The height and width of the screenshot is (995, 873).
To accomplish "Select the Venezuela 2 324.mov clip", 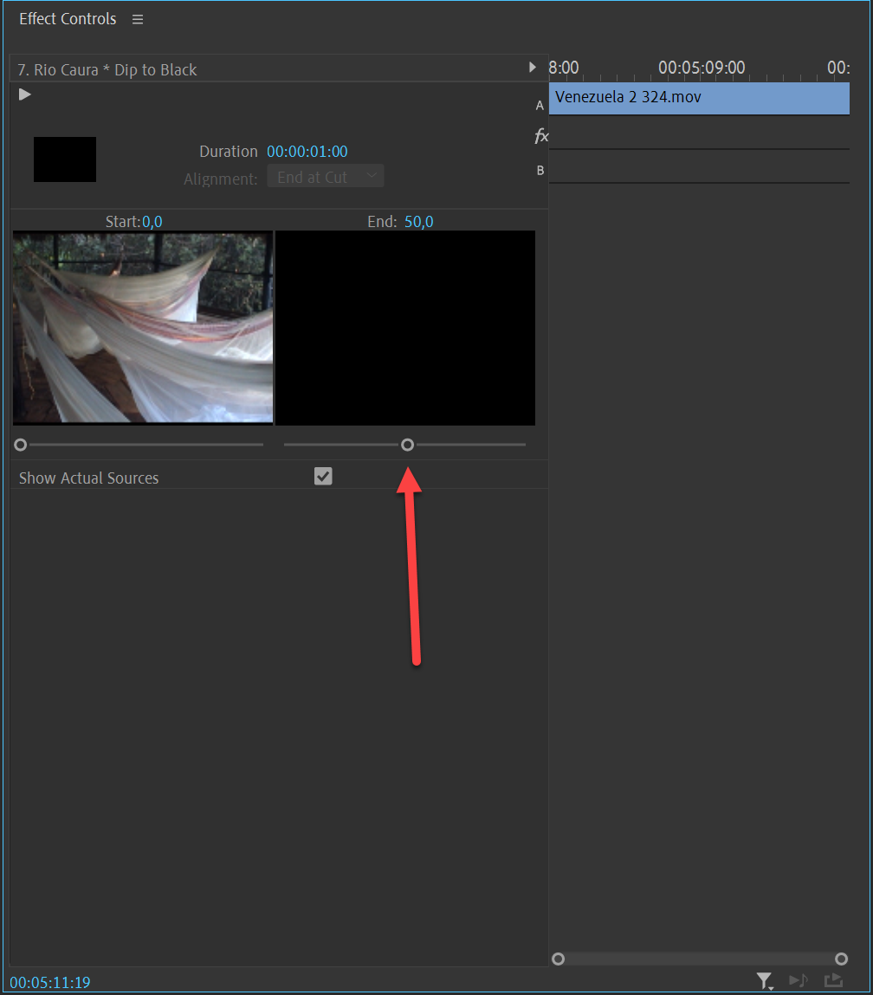I will pos(698,99).
